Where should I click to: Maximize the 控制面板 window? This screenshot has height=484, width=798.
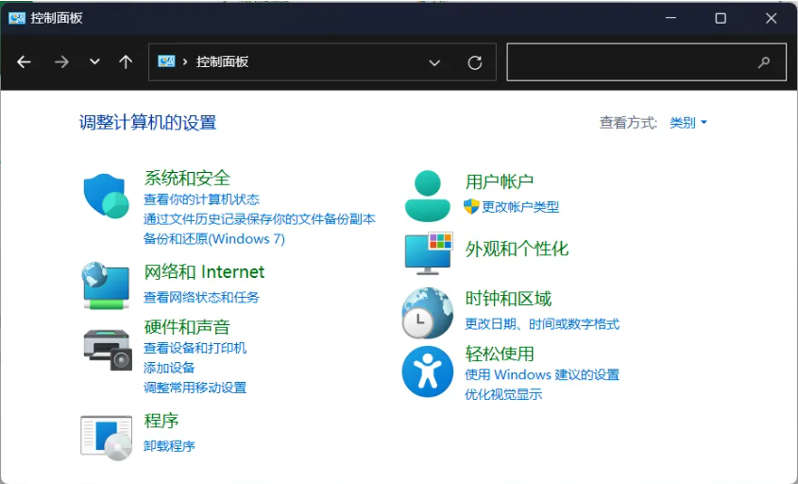pyautogui.click(x=721, y=18)
